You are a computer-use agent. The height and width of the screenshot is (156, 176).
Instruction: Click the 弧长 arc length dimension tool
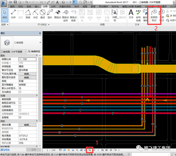tap(50, 14)
